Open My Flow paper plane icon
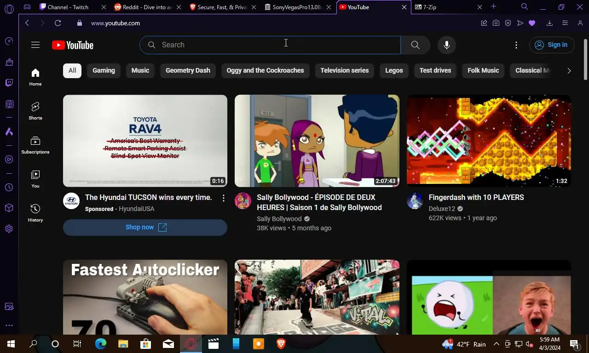Image resolution: width=589 pixels, height=353 pixels. click(520, 23)
